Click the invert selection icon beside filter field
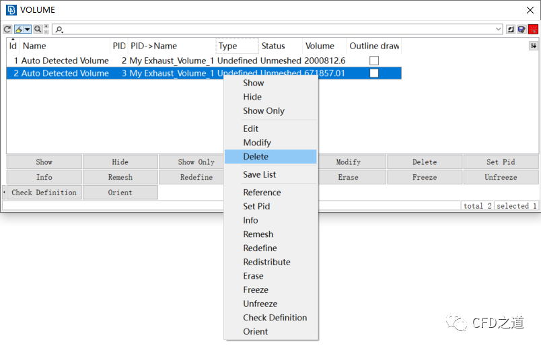The height and width of the screenshot is (346, 541). coord(511,30)
